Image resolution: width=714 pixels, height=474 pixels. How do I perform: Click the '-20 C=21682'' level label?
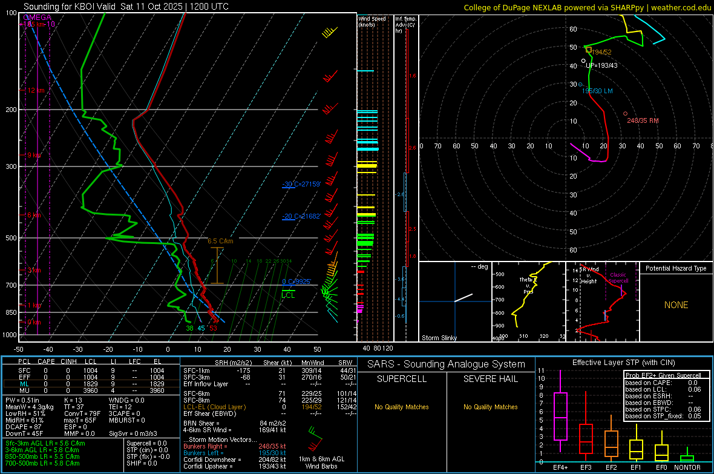301,216
